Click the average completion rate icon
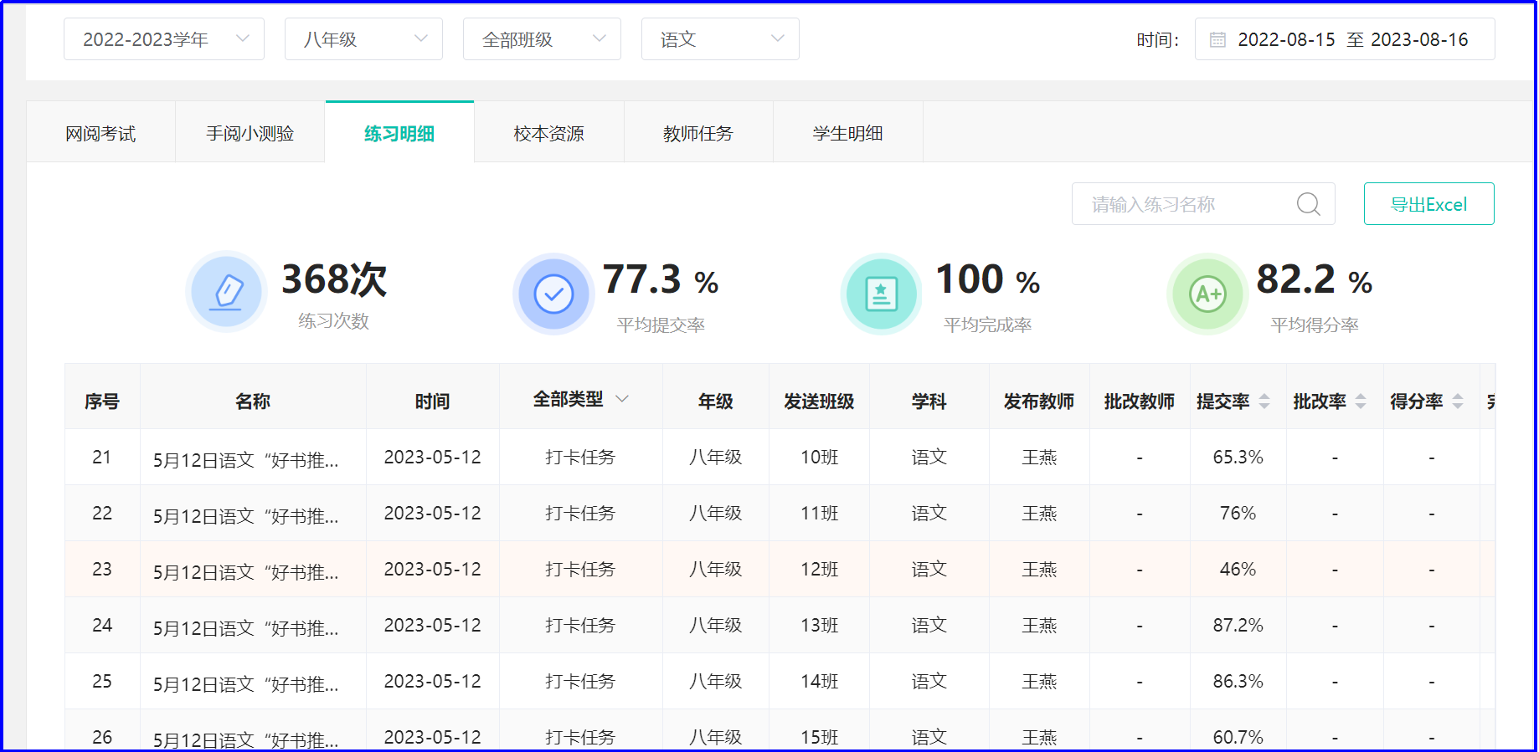The image size is (1539, 752). click(881, 294)
